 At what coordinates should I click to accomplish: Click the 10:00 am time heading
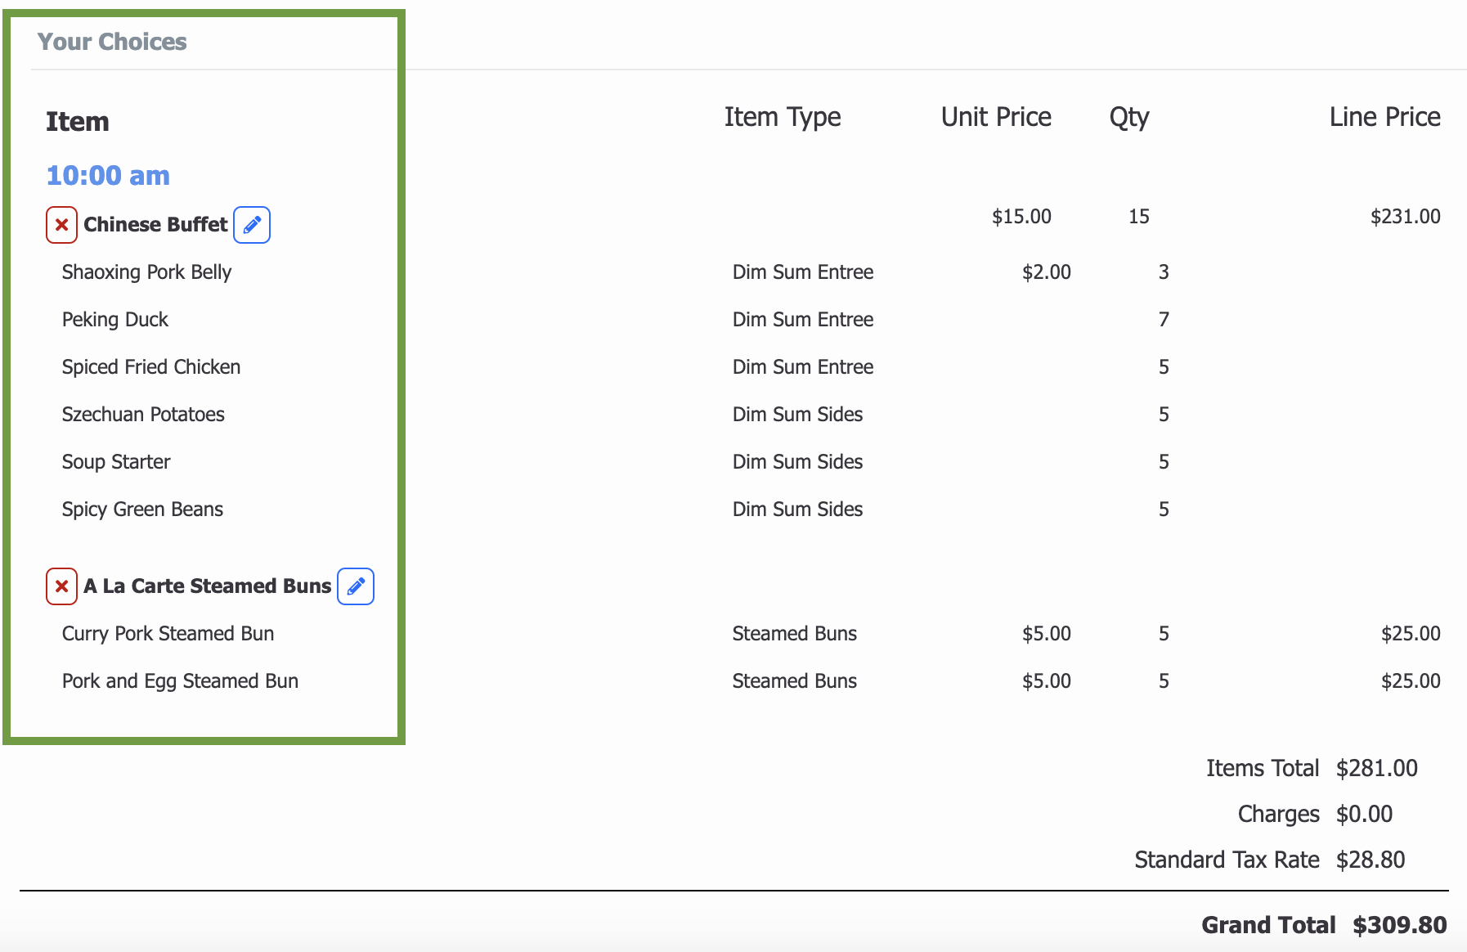108,176
